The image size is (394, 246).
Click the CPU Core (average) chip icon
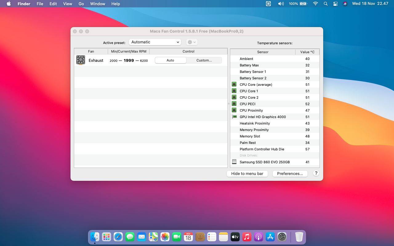[234, 85]
